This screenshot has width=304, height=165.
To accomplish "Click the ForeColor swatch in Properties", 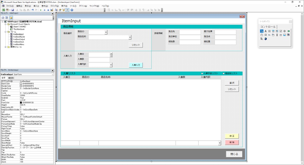I will 21,102.
